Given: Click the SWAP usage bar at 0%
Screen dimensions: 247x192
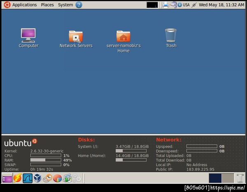Looking at the screenshot, I should [46, 164].
